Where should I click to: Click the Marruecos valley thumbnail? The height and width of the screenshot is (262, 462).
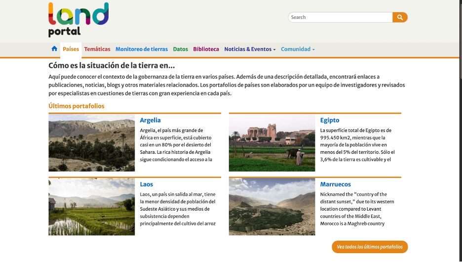tap(271, 207)
